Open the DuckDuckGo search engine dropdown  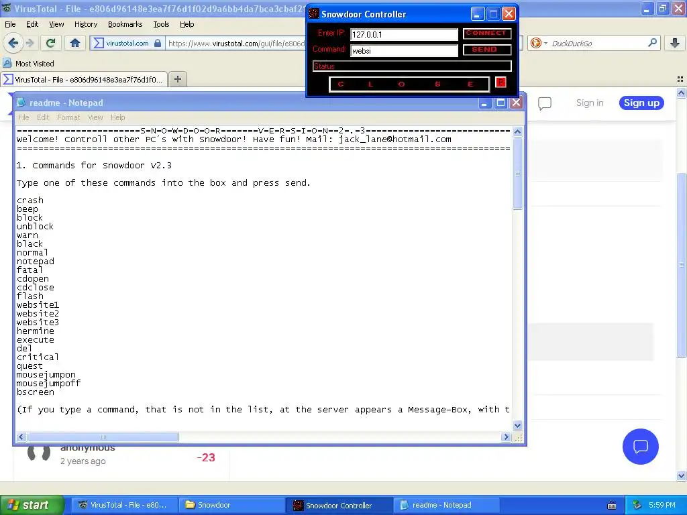[x=539, y=43]
